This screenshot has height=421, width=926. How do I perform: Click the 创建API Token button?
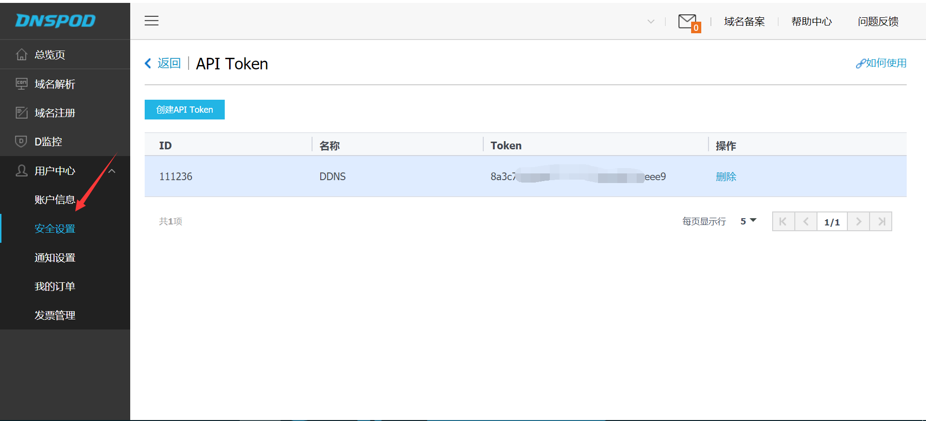185,109
